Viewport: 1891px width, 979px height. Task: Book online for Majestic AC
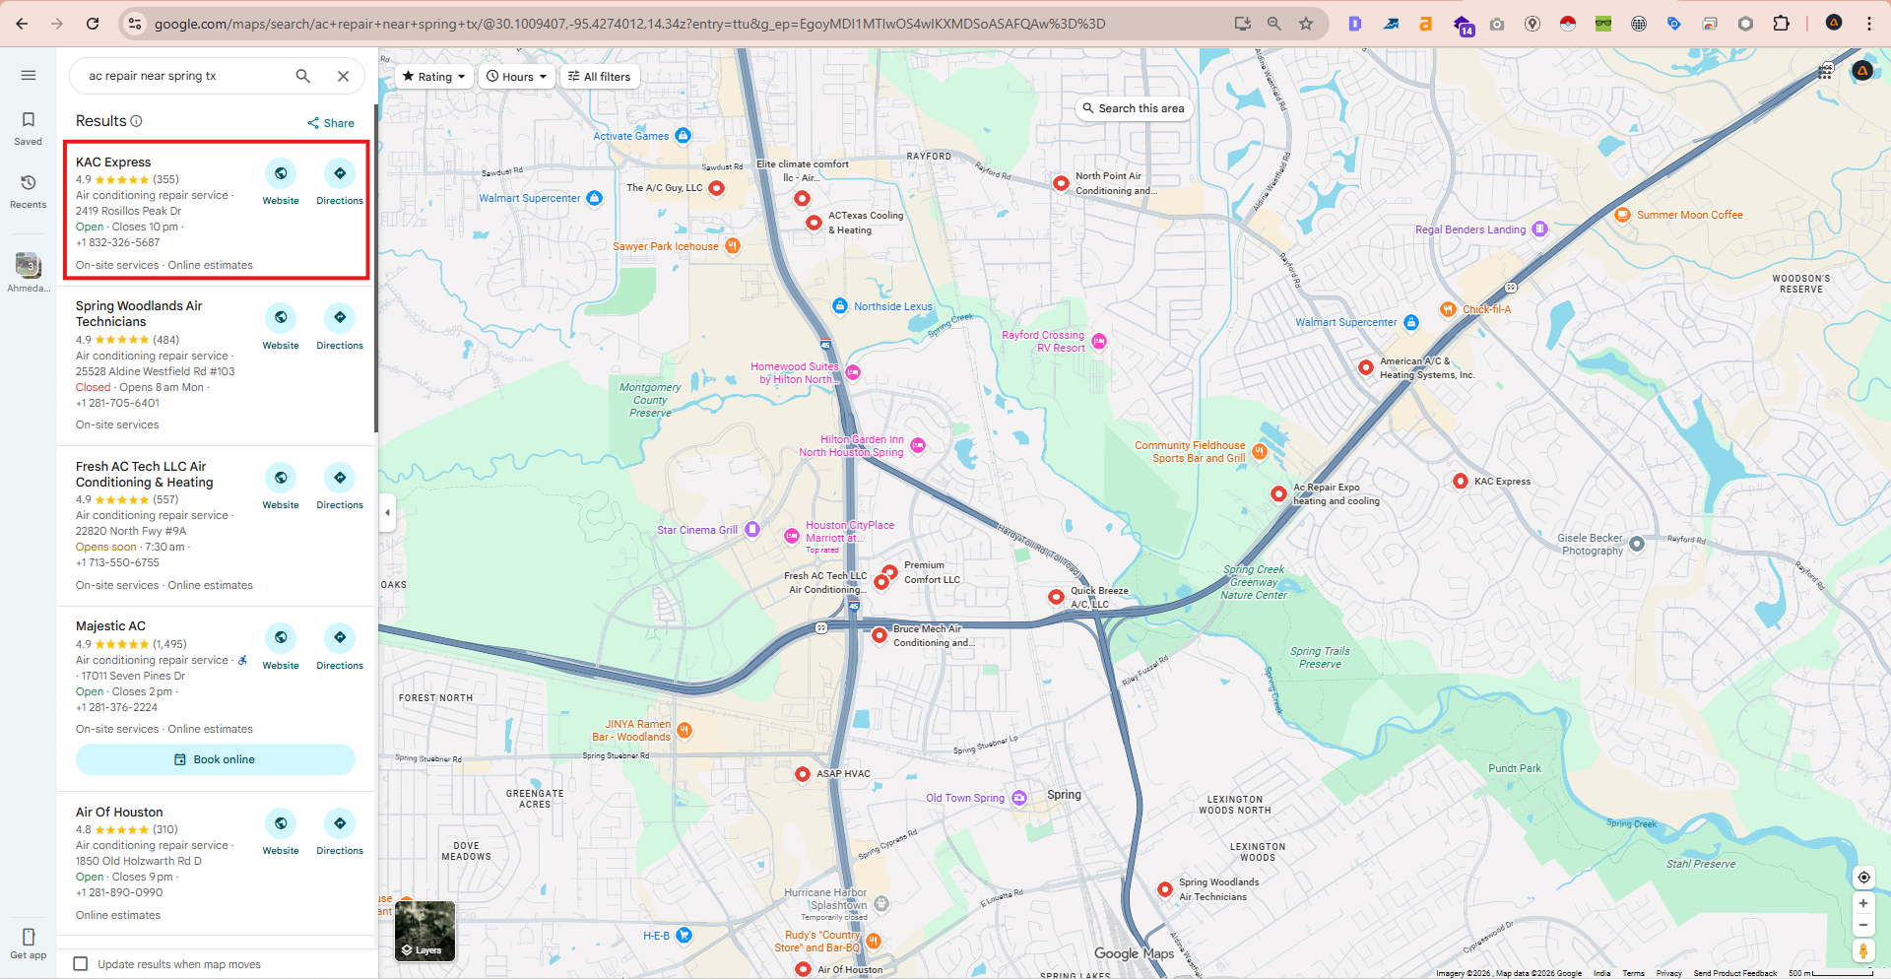click(x=216, y=759)
